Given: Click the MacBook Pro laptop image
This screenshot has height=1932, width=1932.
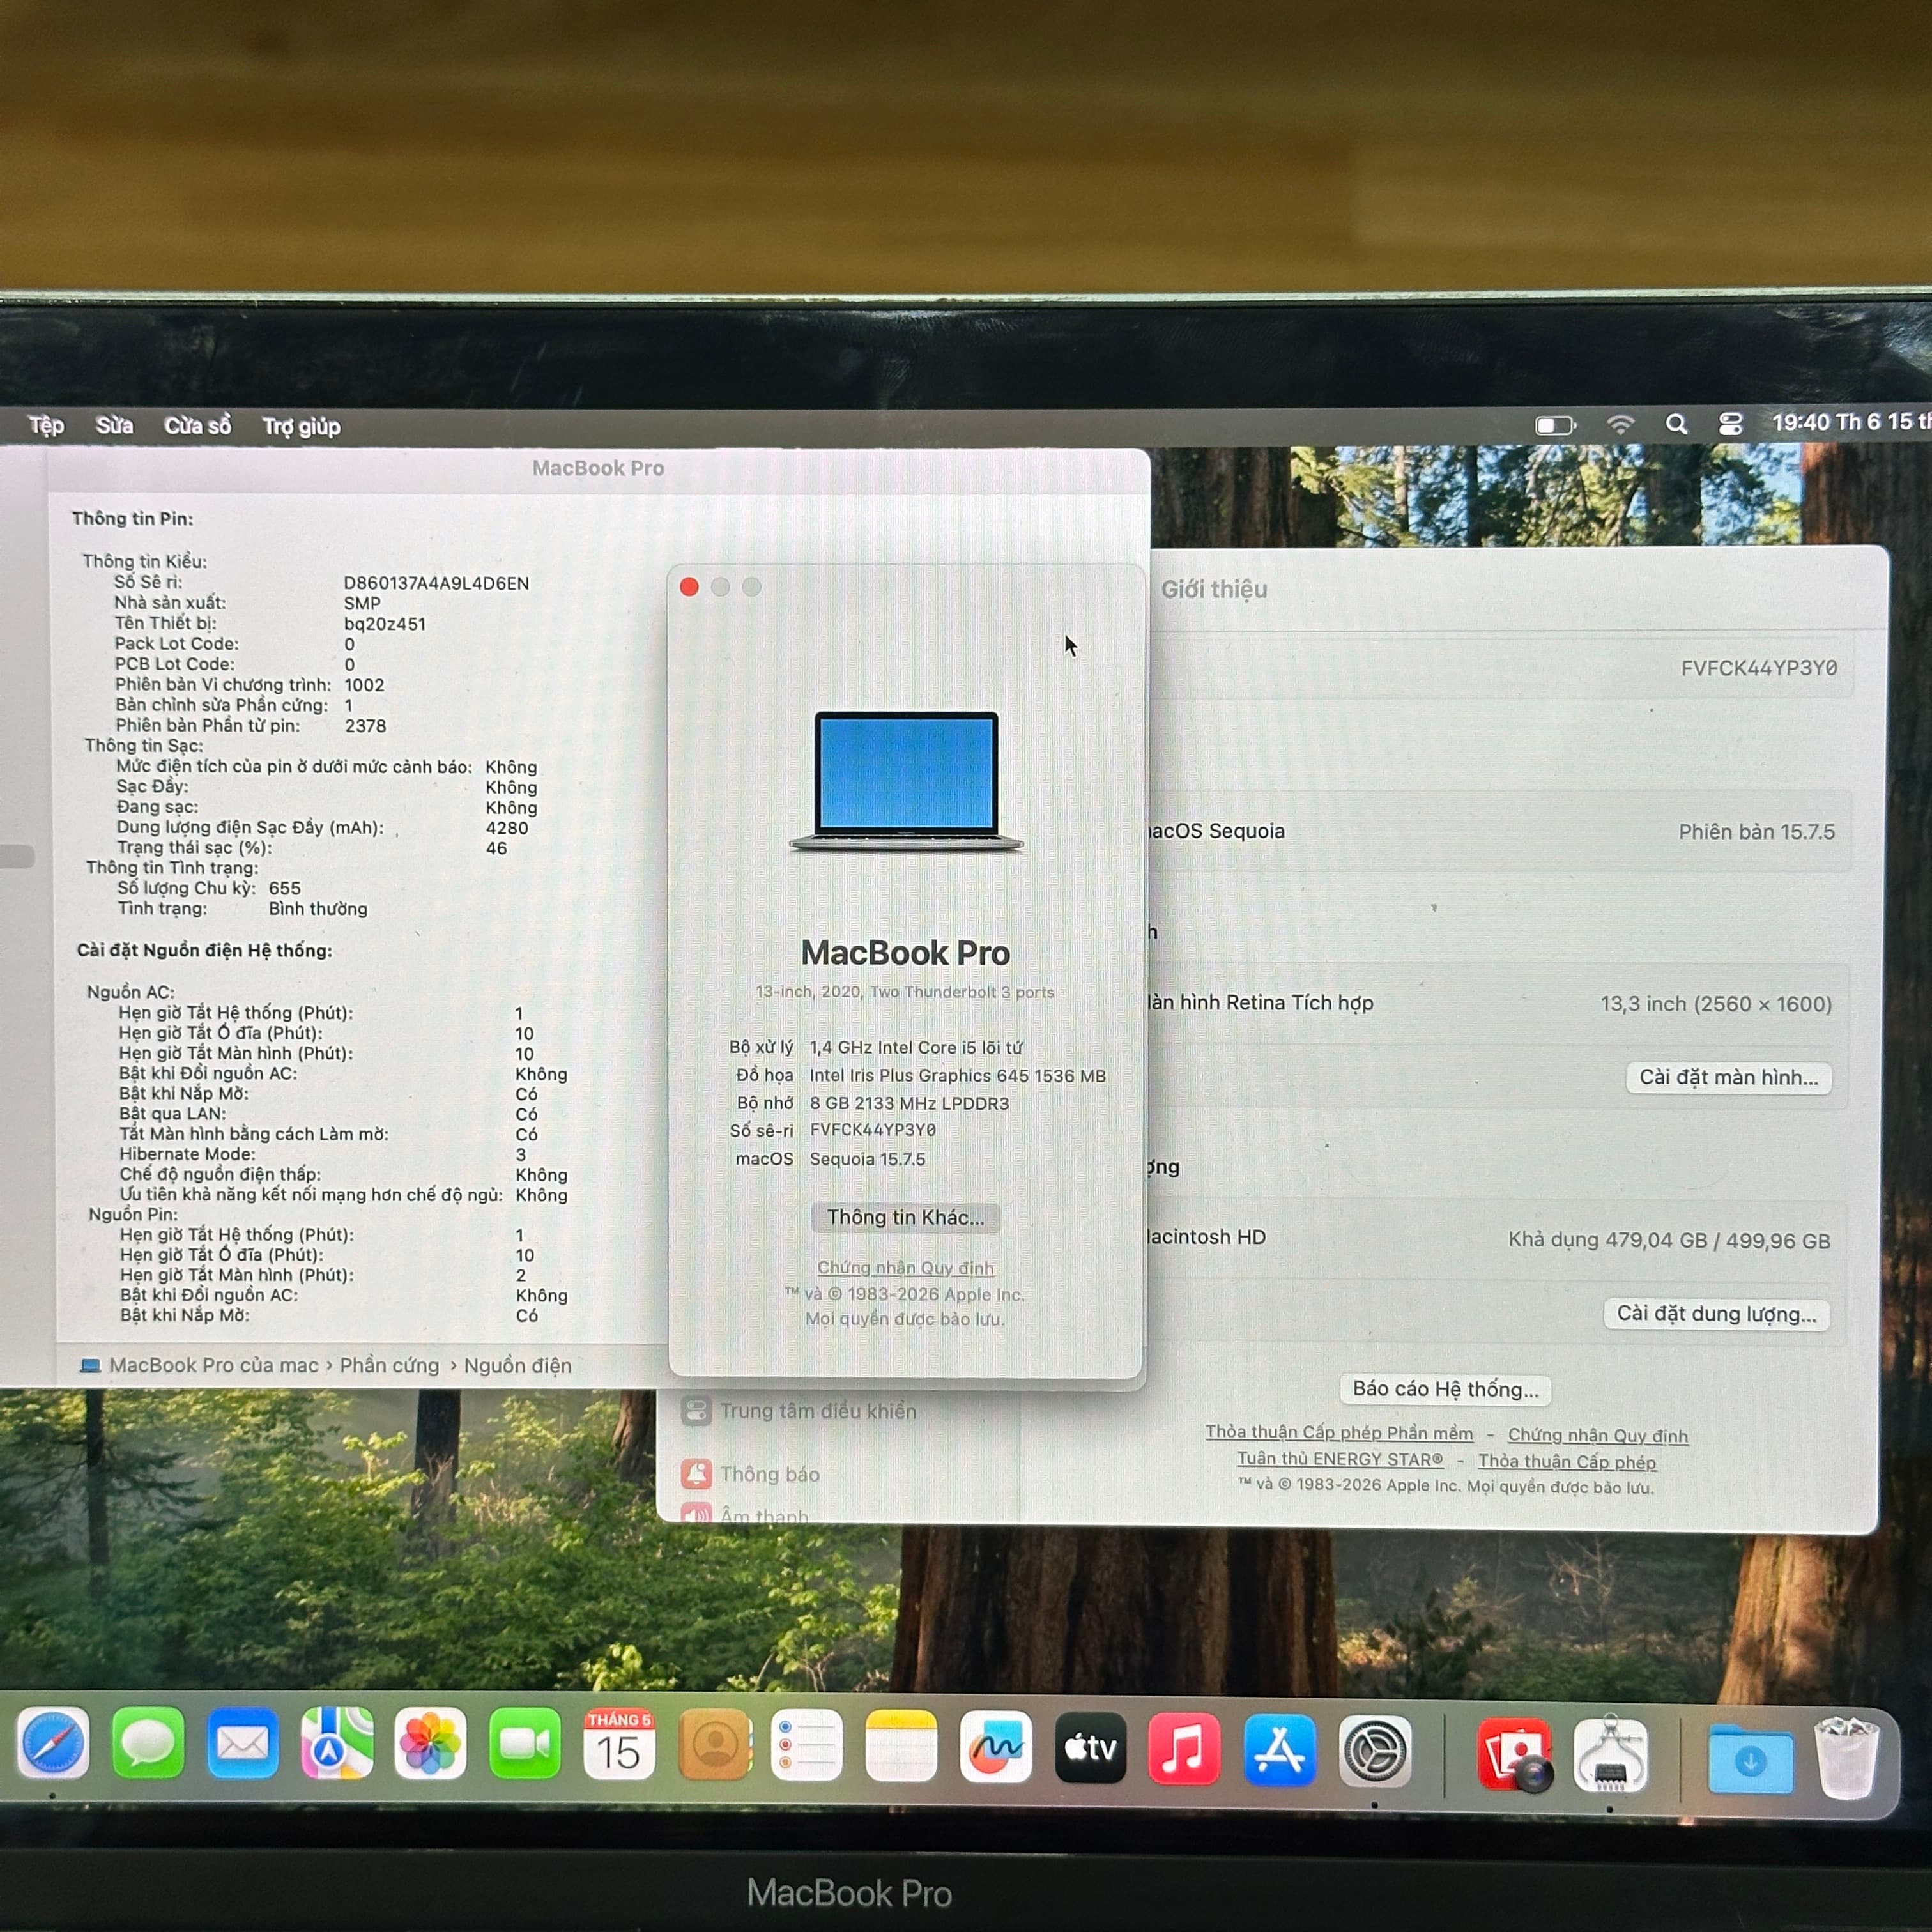Looking at the screenshot, I should click(x=906, y=781).
